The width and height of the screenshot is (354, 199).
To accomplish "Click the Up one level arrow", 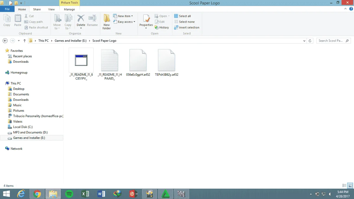I will pyautogui.click(x=24, y=41).
